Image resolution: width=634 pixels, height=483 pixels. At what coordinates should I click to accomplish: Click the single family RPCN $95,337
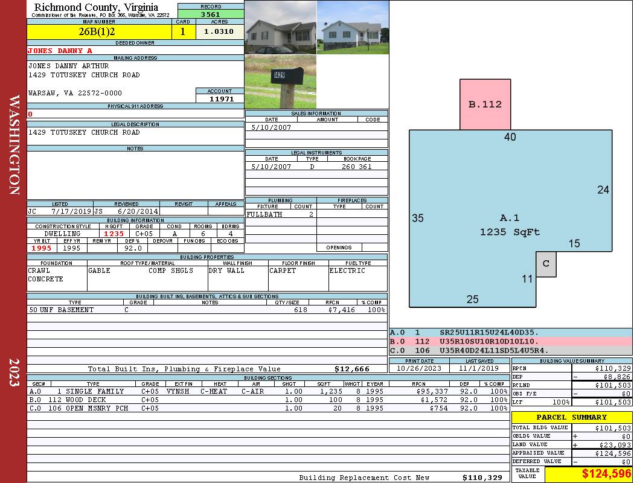click(x=432, y=391)
